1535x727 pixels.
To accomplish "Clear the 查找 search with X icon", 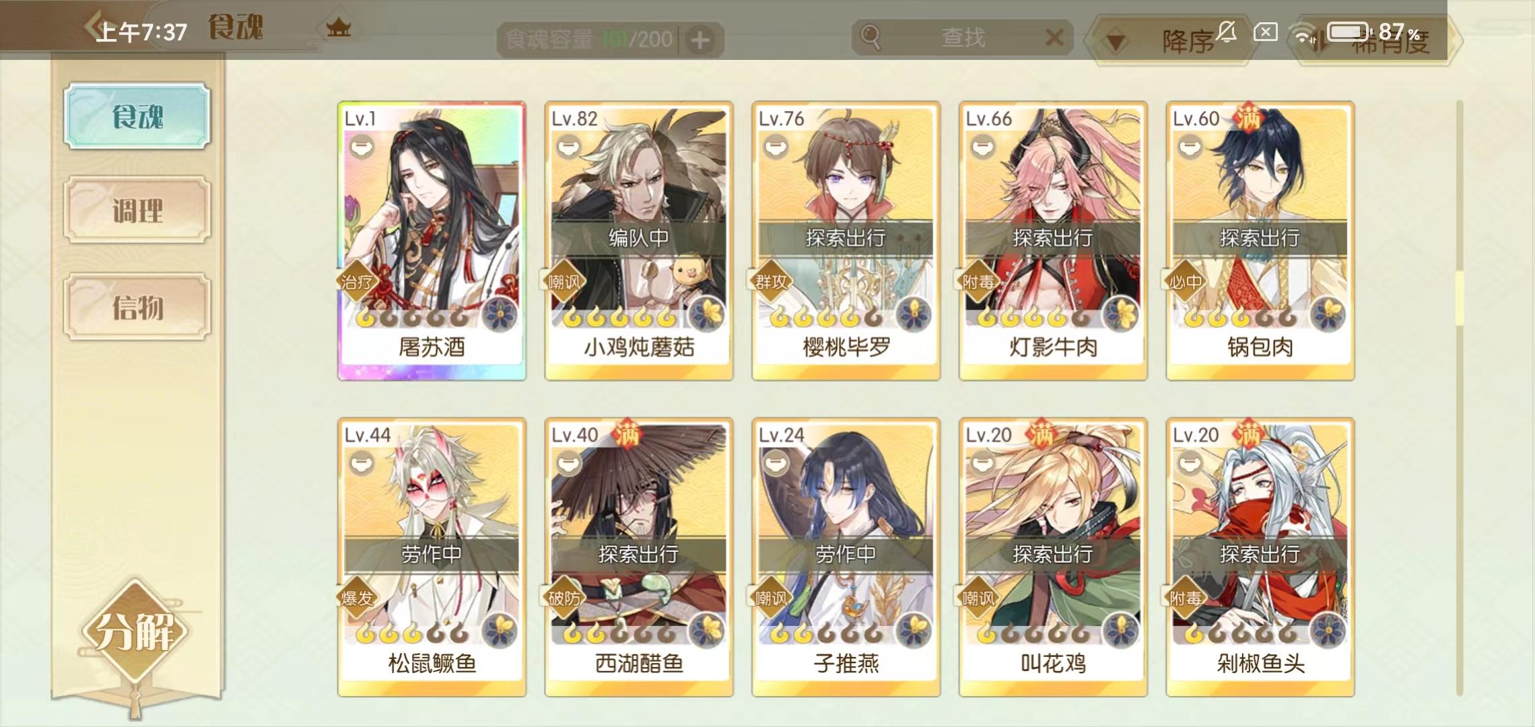I will 1054,37.
